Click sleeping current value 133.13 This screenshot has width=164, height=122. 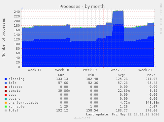coord(62,79)
